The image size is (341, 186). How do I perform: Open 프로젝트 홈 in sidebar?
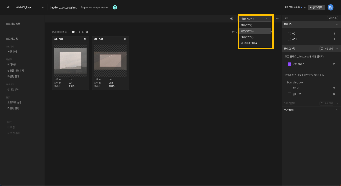pyautogui.click(x=12, y=39)
